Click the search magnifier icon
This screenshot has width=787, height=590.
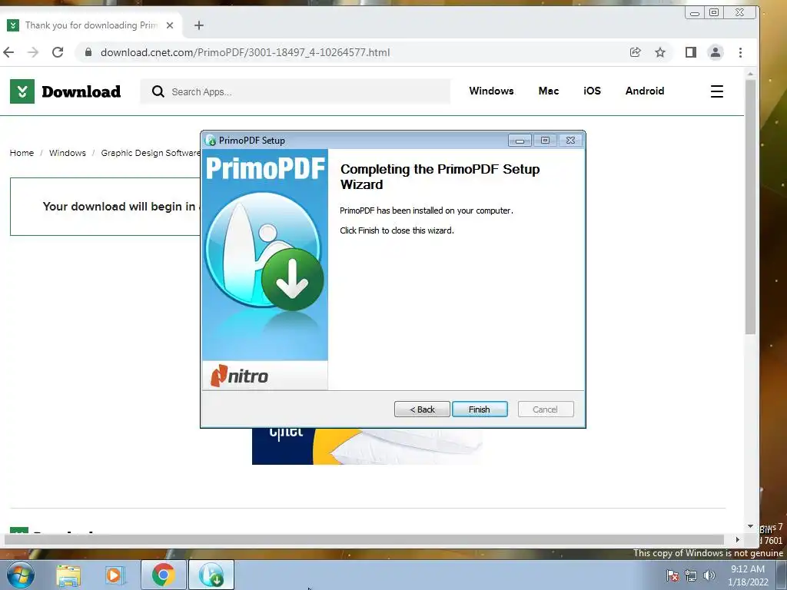click(158, 91)
